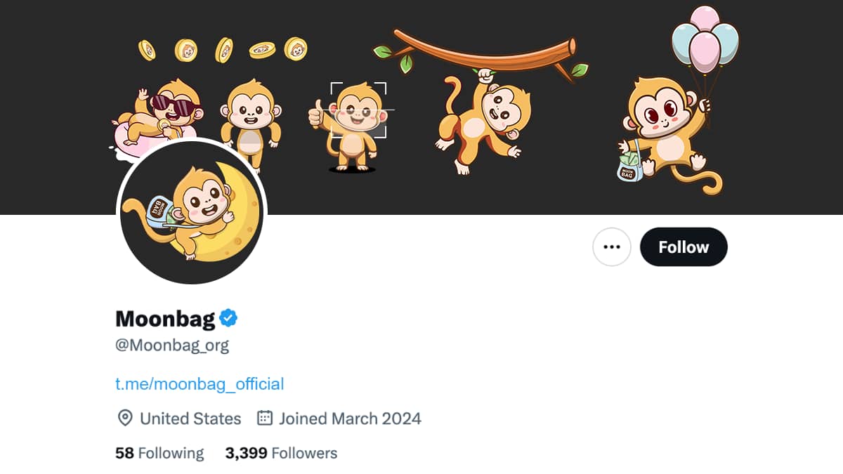
Task: Open the three-dot more options menu
Action: click(x=612, y=247)
